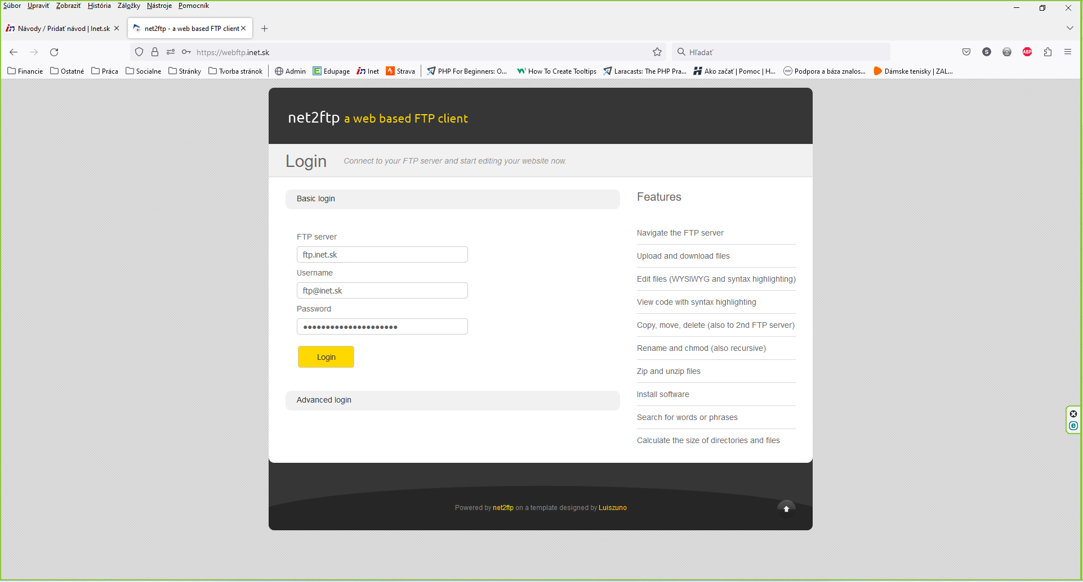Open Podpora a báza znalostí bookmark
1083x582 pixels.
824,71
